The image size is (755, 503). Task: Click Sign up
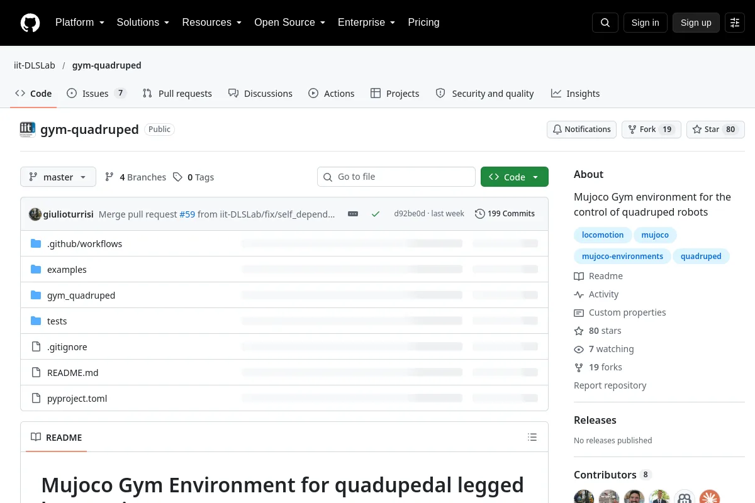tap(696, 23)
